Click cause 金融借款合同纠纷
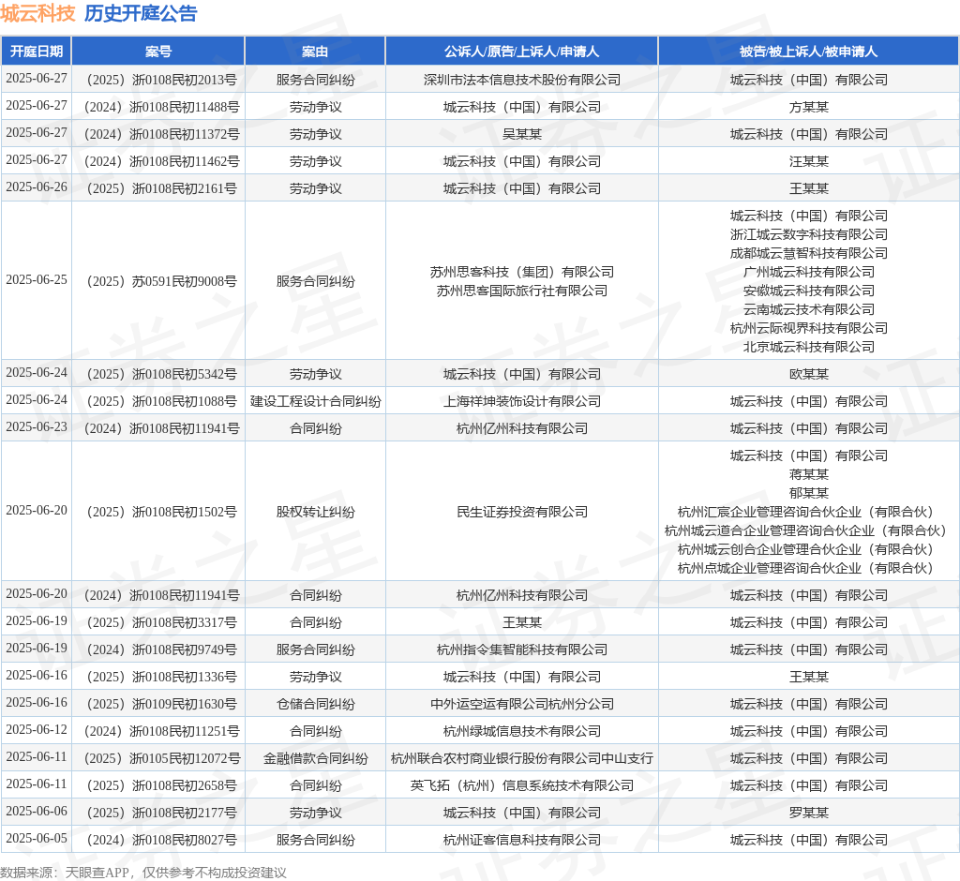Viewport: 960px width, 881px height. pos(315,758)
